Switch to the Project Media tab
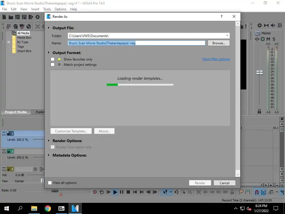The width and height of the screenshot is (285, 214). (16, 112)
